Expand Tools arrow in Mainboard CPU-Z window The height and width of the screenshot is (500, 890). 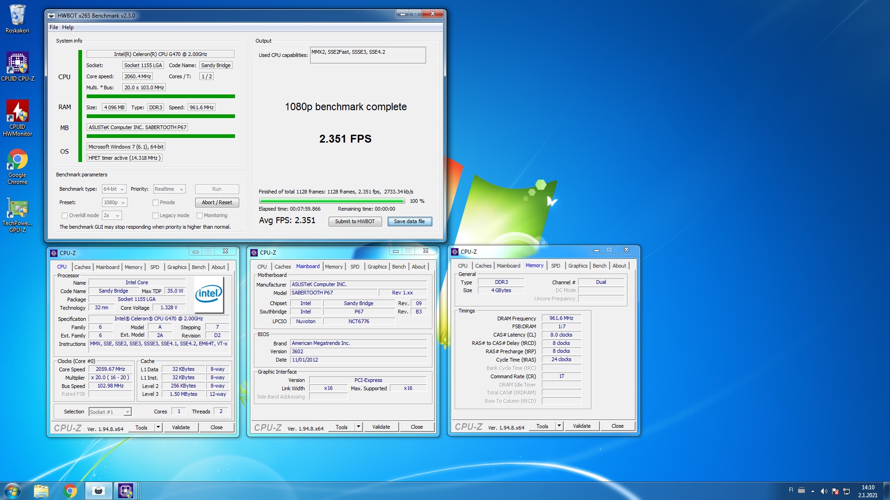tap(359, 427)
